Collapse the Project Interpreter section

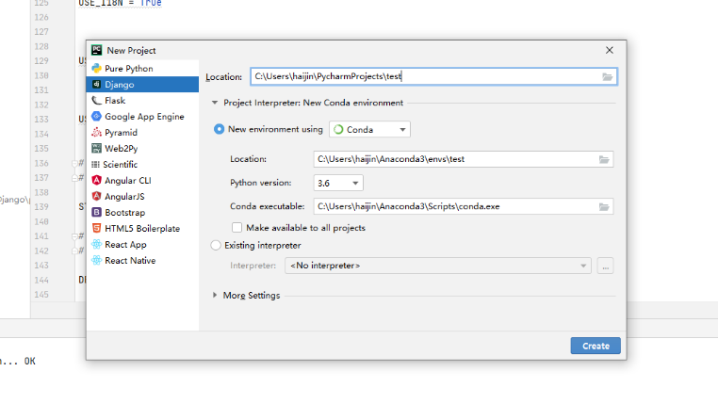pos(214,103)
